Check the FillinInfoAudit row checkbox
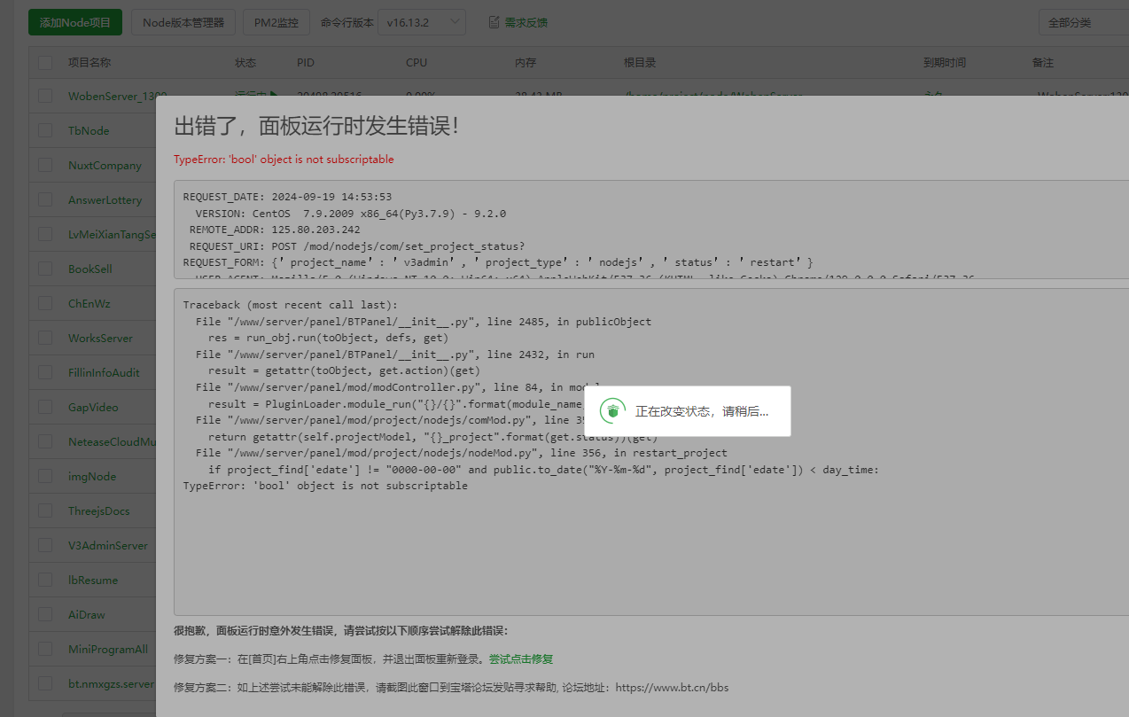This screenshot has height=717, width=1129. [x=45, y=372]
